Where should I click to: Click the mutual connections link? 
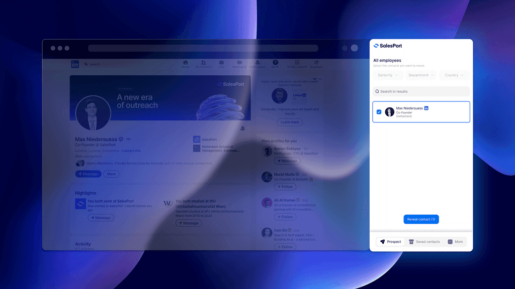(x=149, y=163)
